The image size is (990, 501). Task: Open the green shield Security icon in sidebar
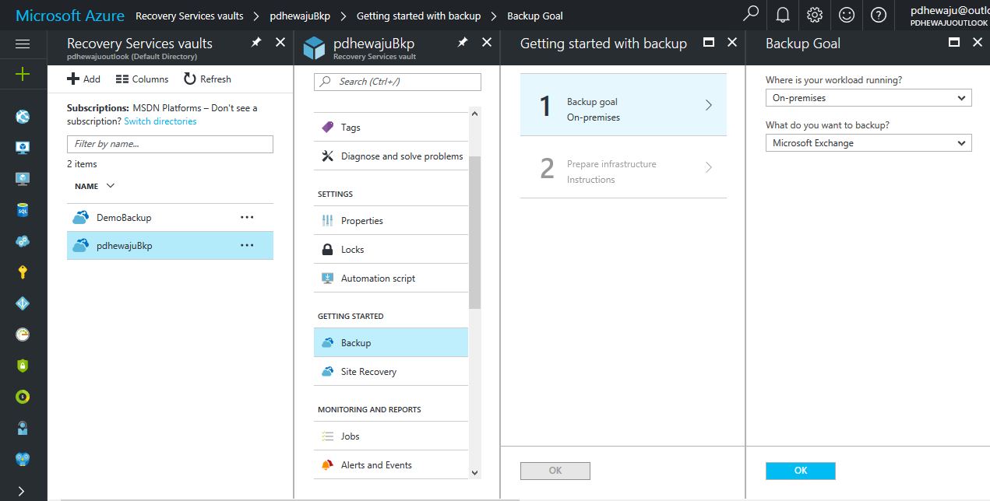tap(23, 366)
